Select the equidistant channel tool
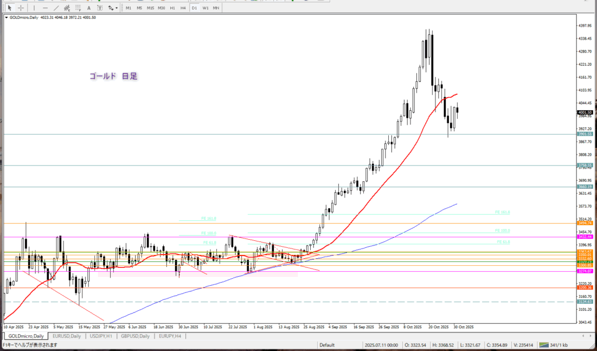597x351 pixels. click(x=67, y=8)
